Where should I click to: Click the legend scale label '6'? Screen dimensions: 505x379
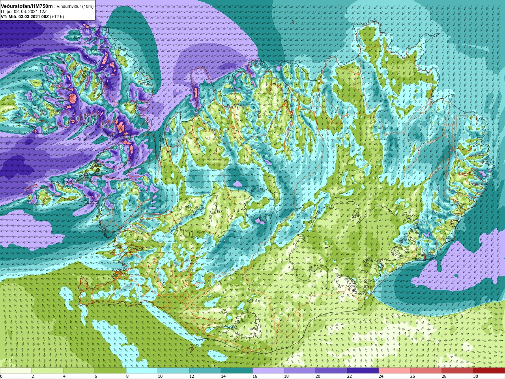coord(96,376)
